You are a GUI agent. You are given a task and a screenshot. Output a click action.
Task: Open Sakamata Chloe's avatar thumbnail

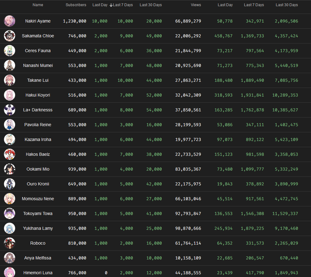10,36
